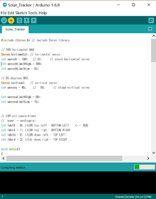Click the 'Compiling sketch...' status message
This screenshot has height=199, width=156.
(14, 167)
